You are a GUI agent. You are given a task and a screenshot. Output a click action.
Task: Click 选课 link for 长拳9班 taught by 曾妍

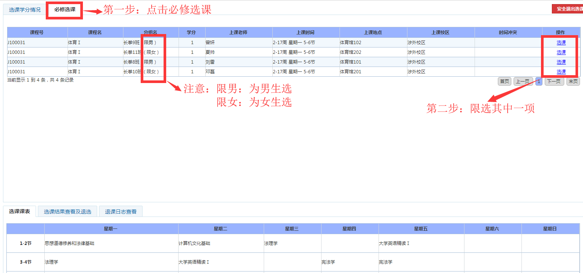[x=560, y=42]
